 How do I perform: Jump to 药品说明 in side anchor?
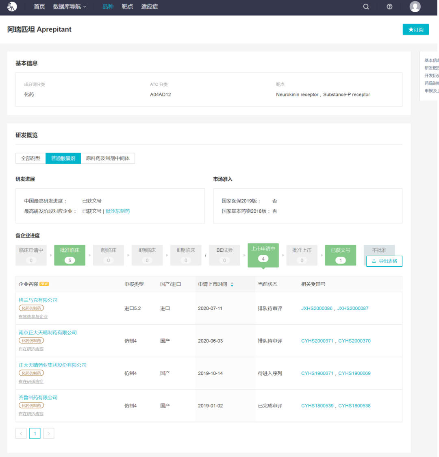[x=431, y=83]
